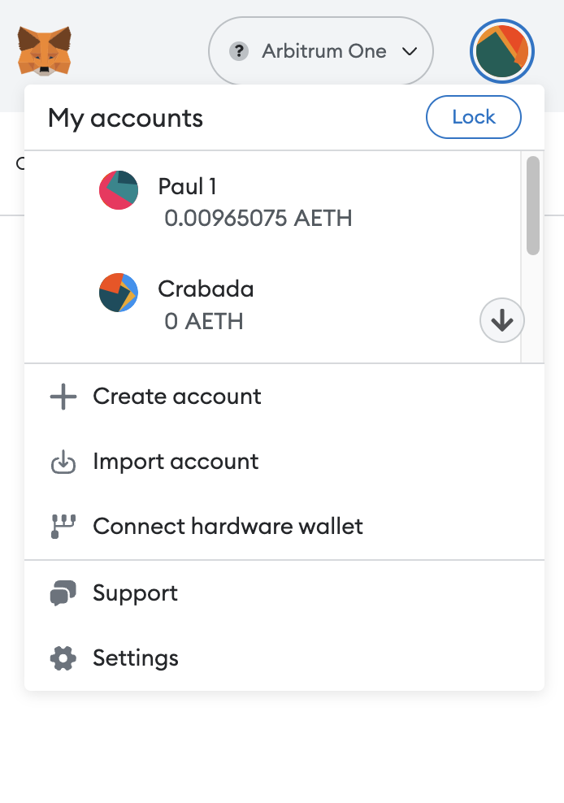
Task: Click the question mark network icon
Action: [x=239, y=52]
